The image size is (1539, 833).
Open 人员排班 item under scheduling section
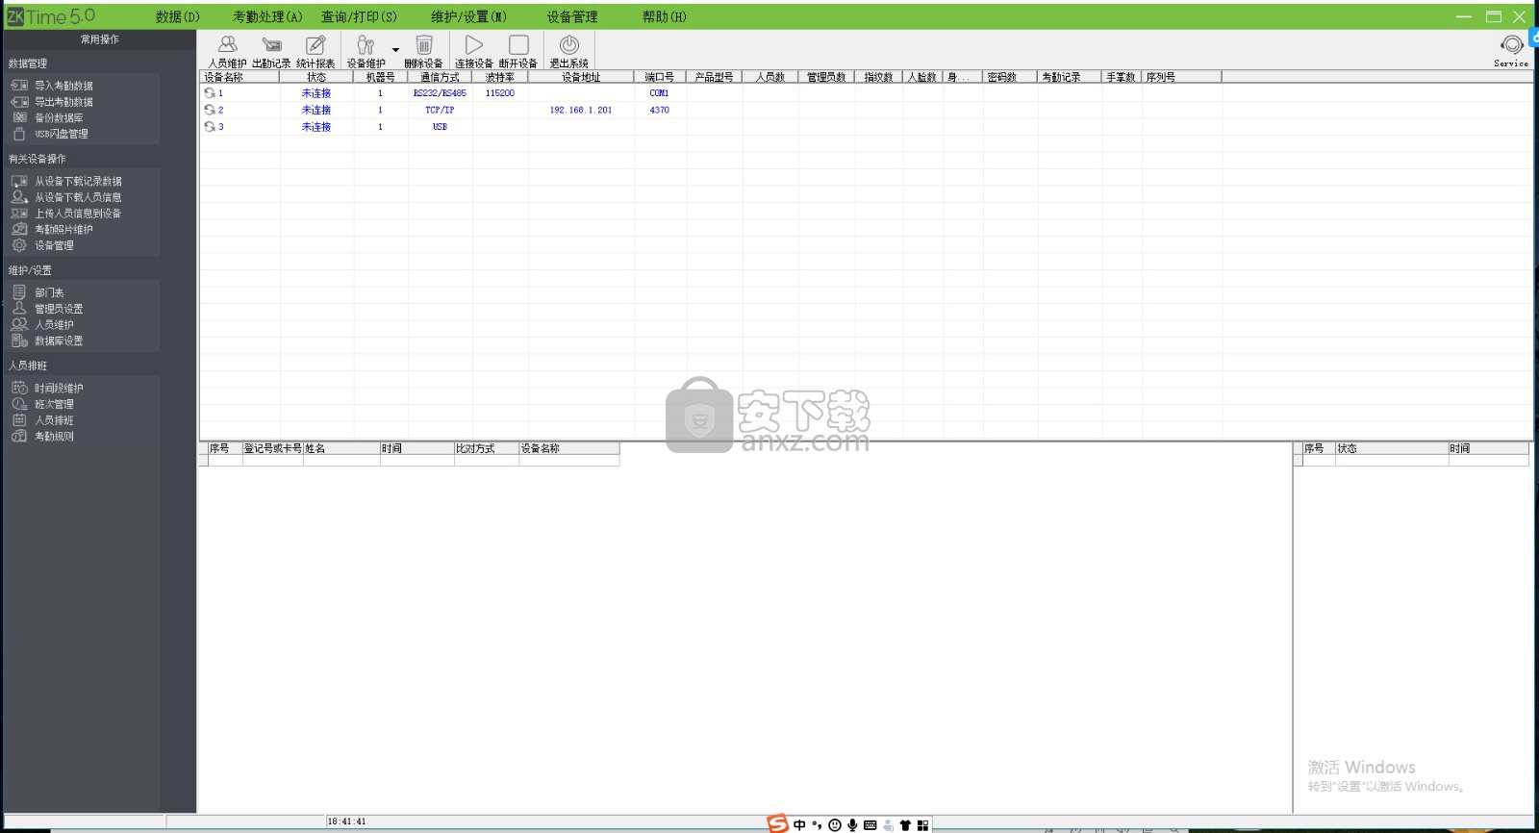(x=54, y=420)
